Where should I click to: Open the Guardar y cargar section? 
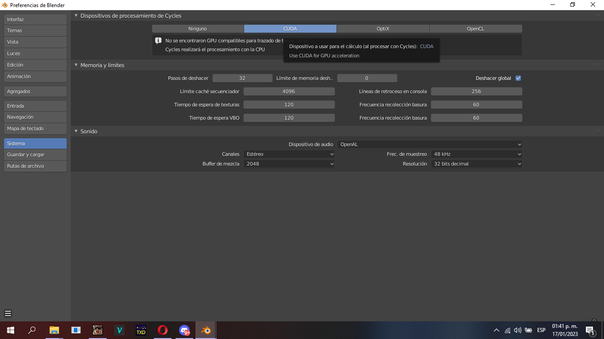[x=35, y=154]
